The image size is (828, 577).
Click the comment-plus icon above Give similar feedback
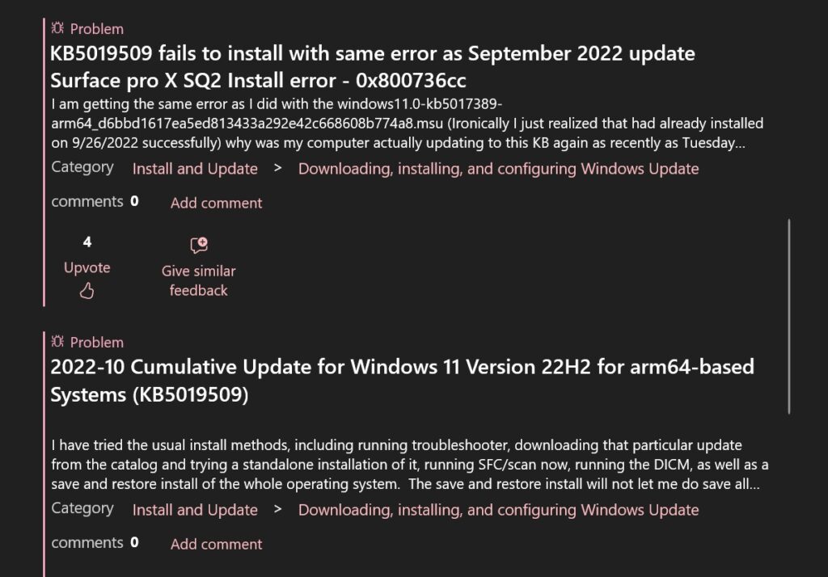click(198, 244)
